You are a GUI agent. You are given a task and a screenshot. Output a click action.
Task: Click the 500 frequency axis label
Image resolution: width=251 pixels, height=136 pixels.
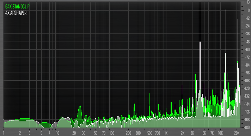150,133
